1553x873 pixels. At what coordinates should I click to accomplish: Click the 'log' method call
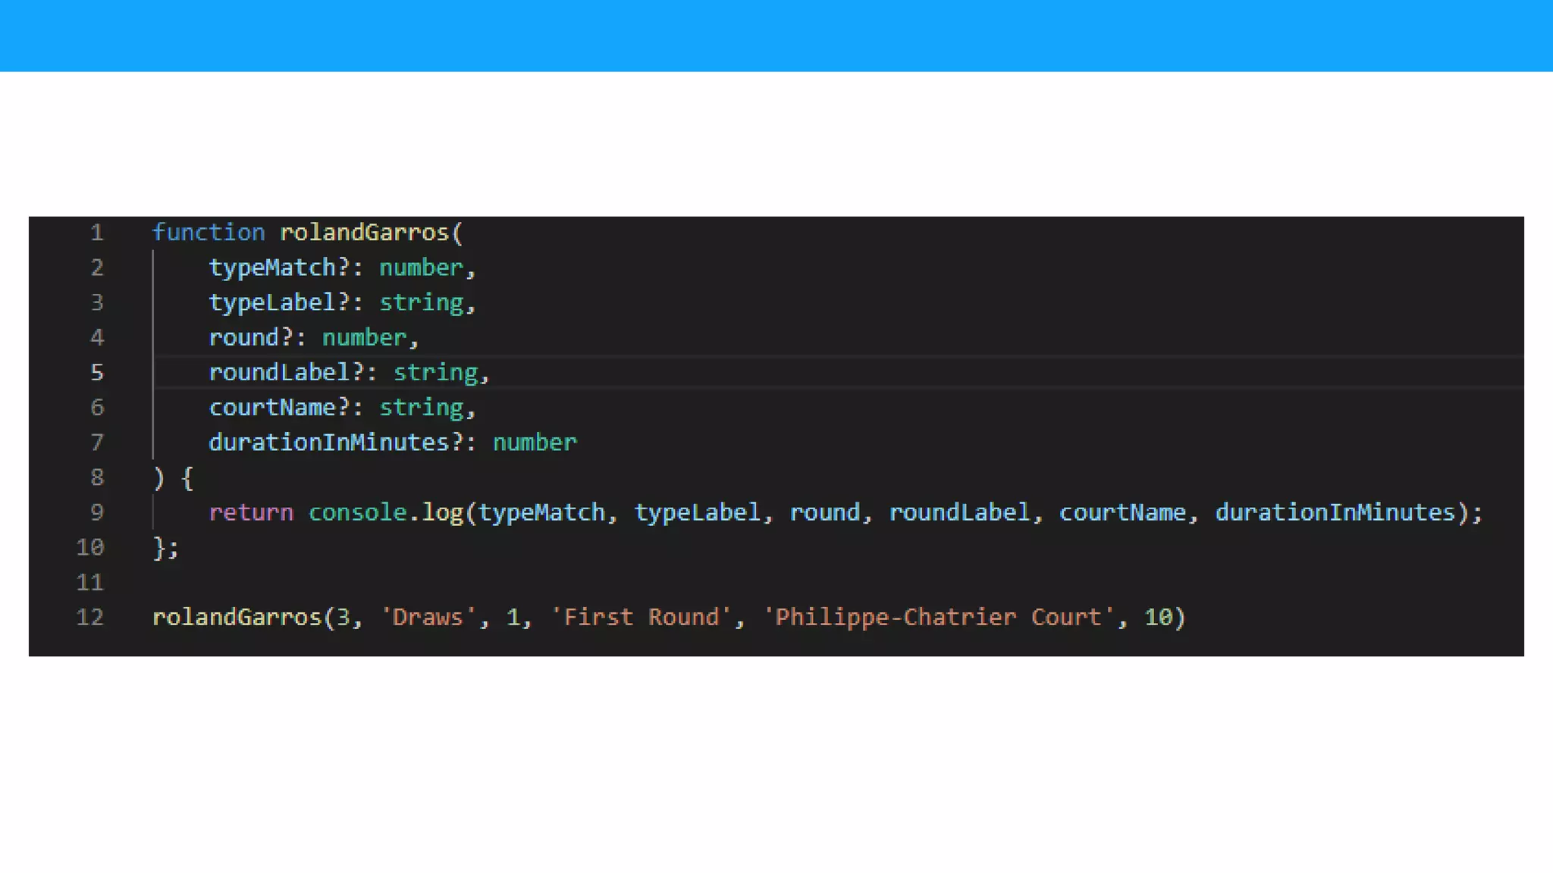click(443, 513)
